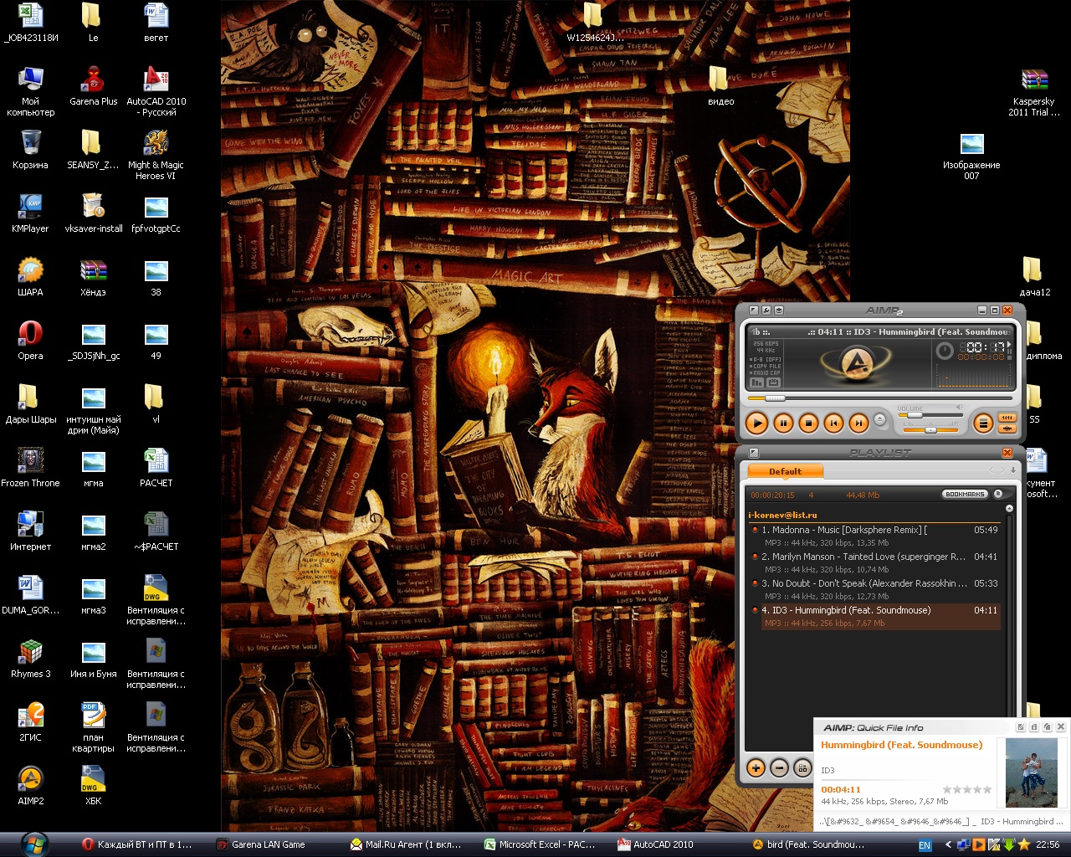The image size is (1071, 857).
Task: Click EN language indicator in taskbar
Action: click(925, 845)
